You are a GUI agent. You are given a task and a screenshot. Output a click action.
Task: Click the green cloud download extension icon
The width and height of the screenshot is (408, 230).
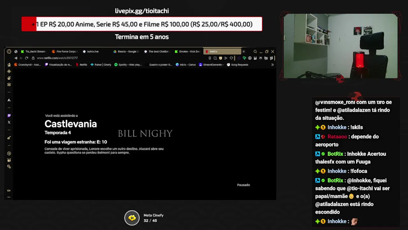[244, 58]
